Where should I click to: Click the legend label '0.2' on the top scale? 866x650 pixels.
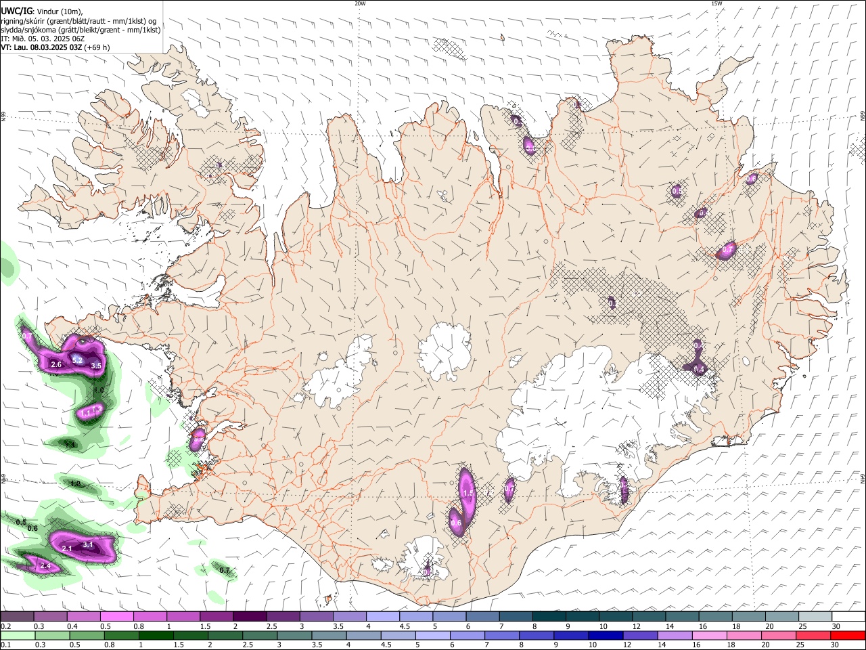(x=5, y=626)
